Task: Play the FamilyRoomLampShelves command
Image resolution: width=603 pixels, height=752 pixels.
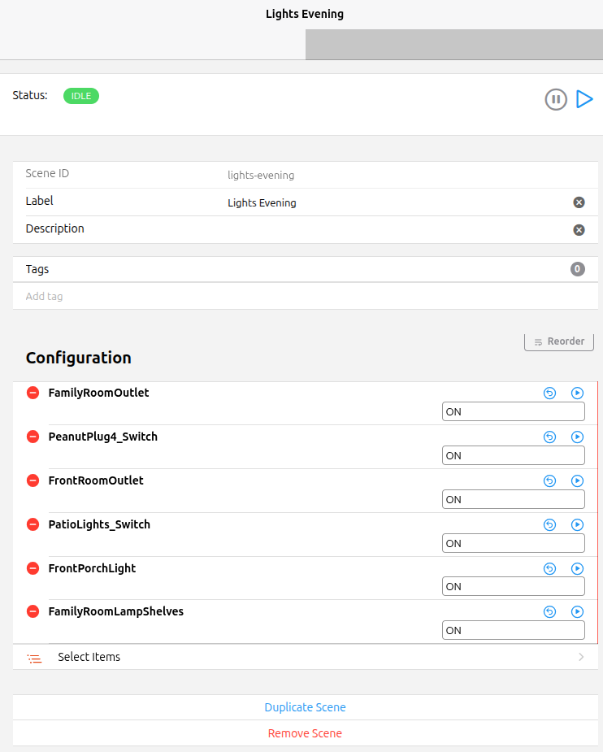Action: coord(577,611)
